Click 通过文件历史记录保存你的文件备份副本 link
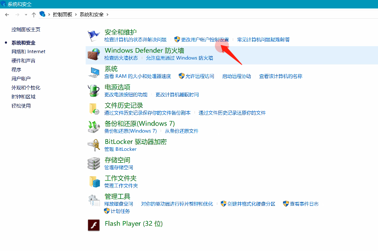378x251 pixels. pos(148,113)
